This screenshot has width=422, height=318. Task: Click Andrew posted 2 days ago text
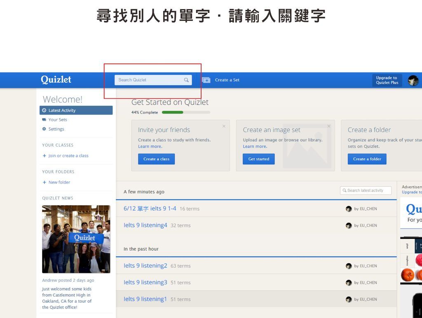click(x=68, y=280)
